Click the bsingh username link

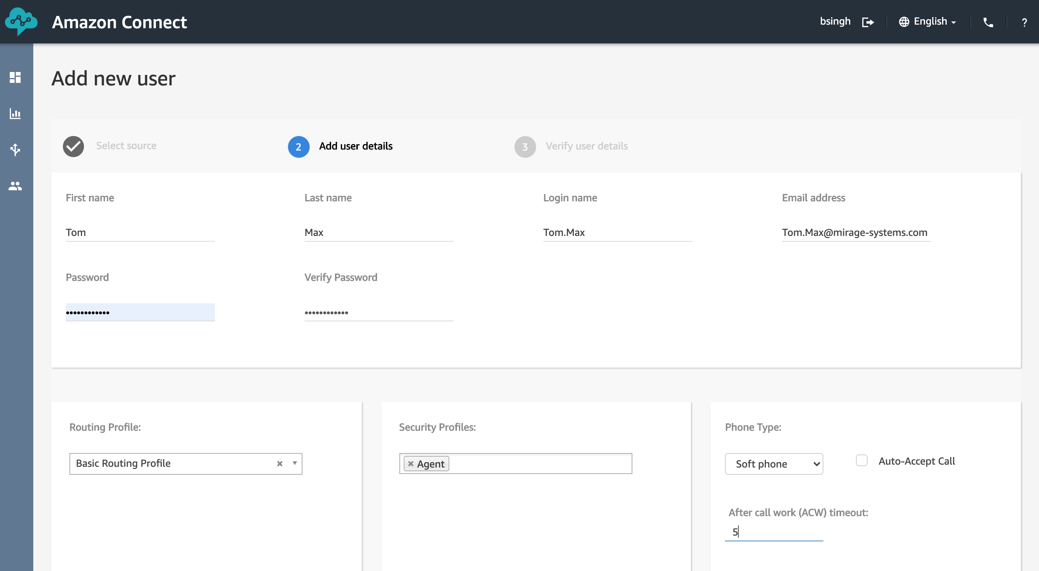tap(835, 21)
